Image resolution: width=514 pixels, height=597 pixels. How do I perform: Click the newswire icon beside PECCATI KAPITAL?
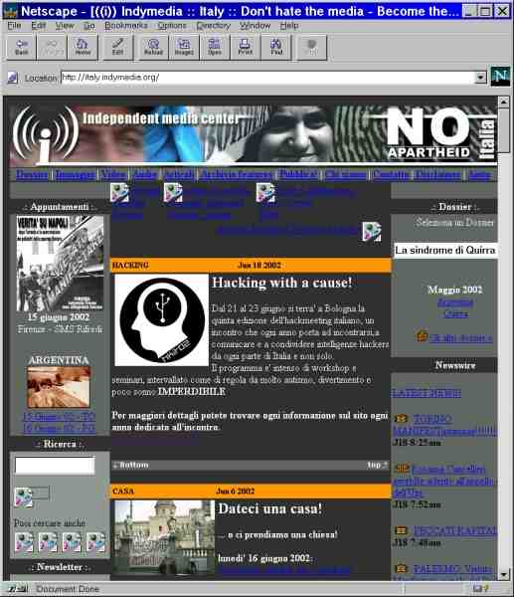tap(401, 530)
